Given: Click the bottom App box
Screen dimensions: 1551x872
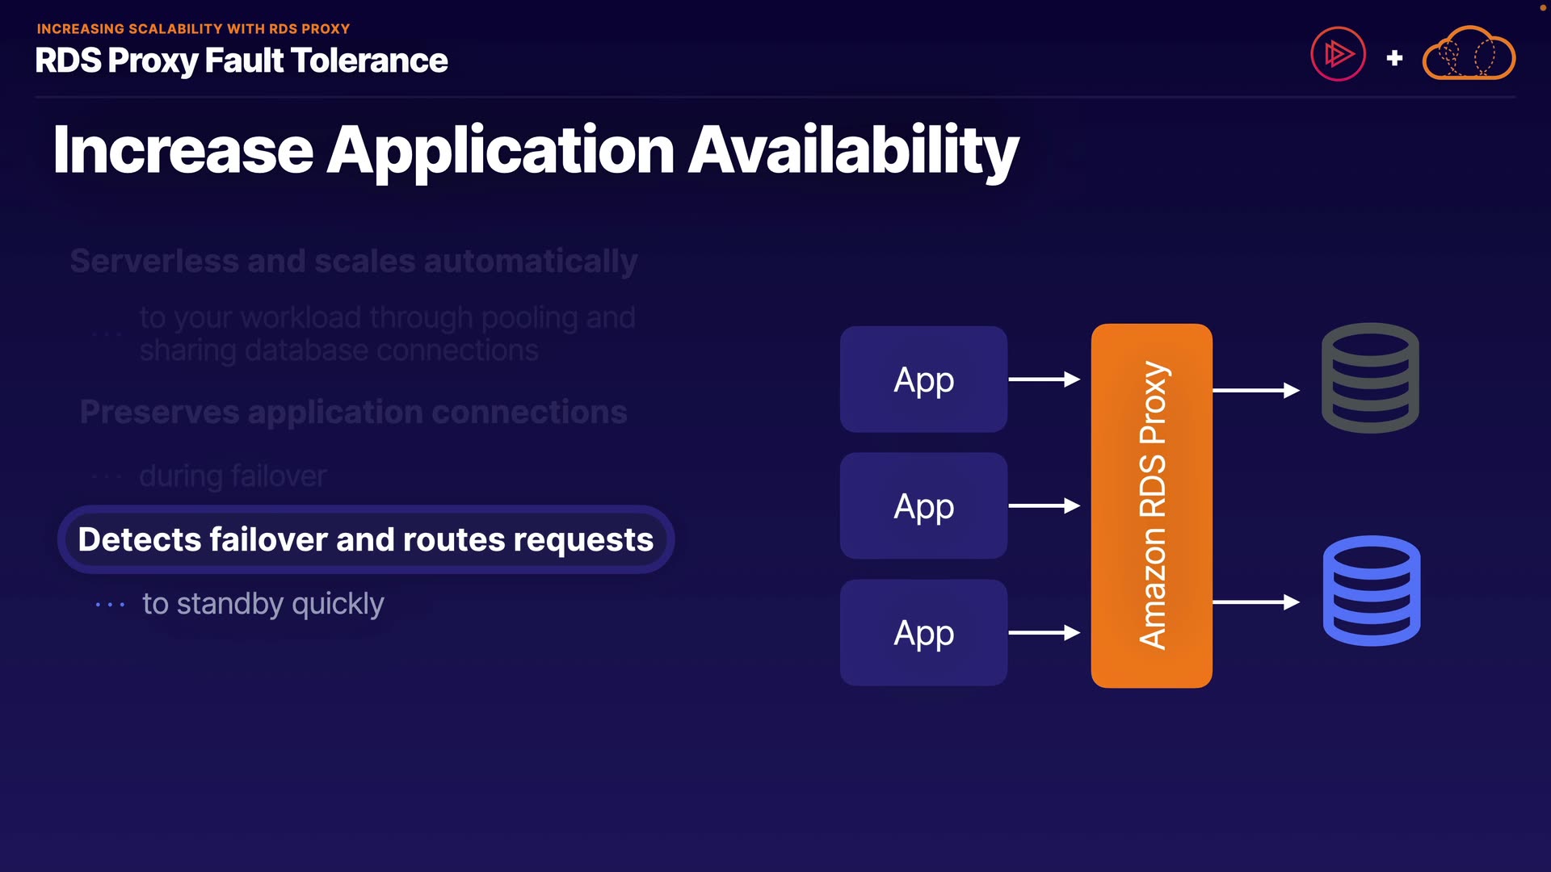Looking at the screenshot, I should 923,633.
